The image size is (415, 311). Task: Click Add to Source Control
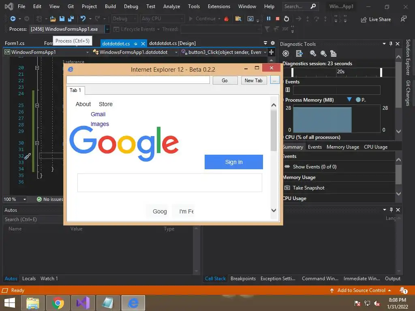pos(360,290)
